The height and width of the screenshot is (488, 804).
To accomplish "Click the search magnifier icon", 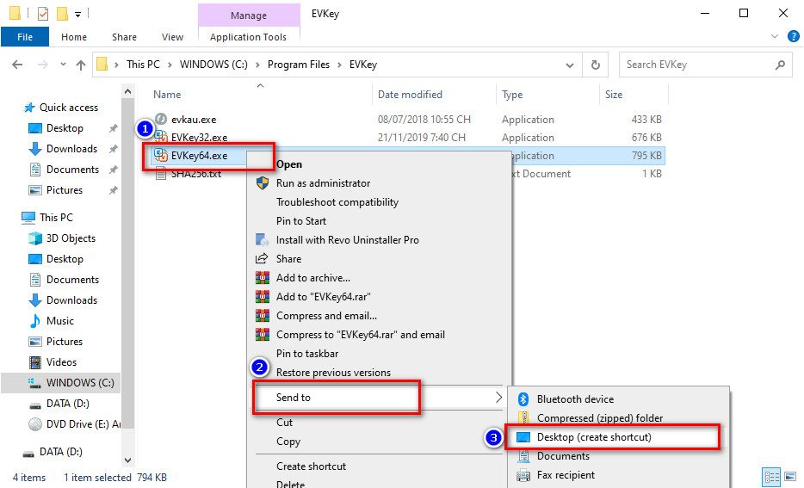I will point(780,65).
